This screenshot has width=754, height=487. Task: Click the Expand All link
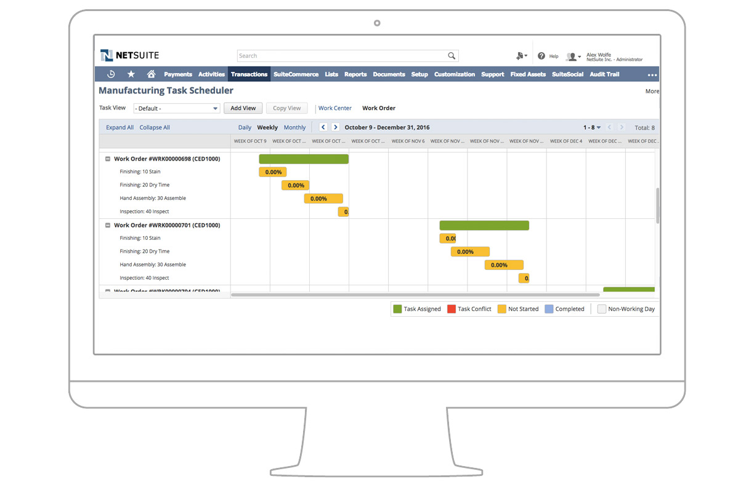[119, 127]
